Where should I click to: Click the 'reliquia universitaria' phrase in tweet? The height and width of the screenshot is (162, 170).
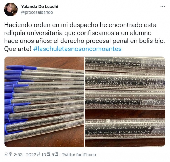[x=33, y=33]
